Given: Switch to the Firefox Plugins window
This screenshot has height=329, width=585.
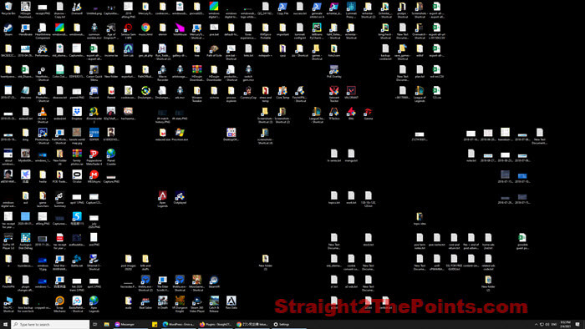Looking at the screenshot, I should (x=216, y=325).
